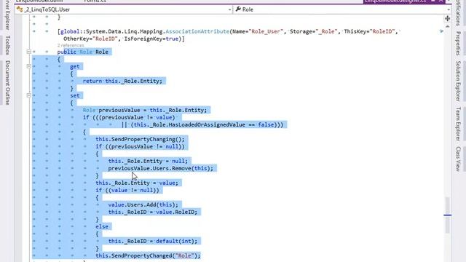Click the Storage="_Role" text

(314, 31)
